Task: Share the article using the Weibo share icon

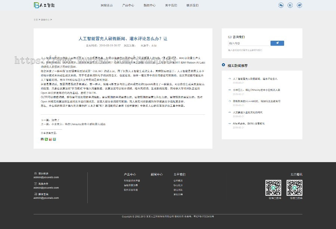Action: 50,139
